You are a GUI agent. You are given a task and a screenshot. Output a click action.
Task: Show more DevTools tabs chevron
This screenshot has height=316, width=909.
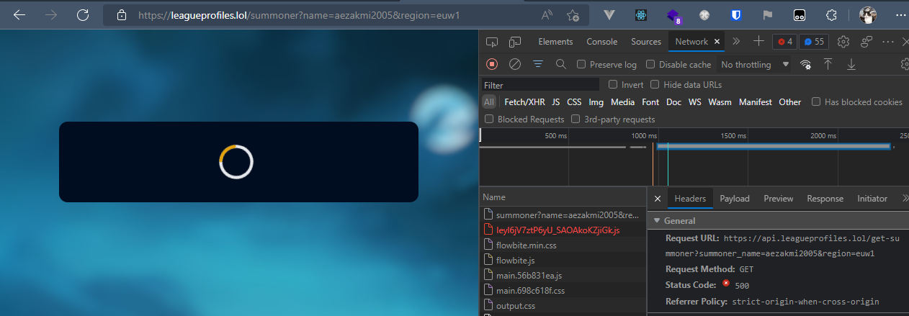pyautogui.click(x=736, y=42)
